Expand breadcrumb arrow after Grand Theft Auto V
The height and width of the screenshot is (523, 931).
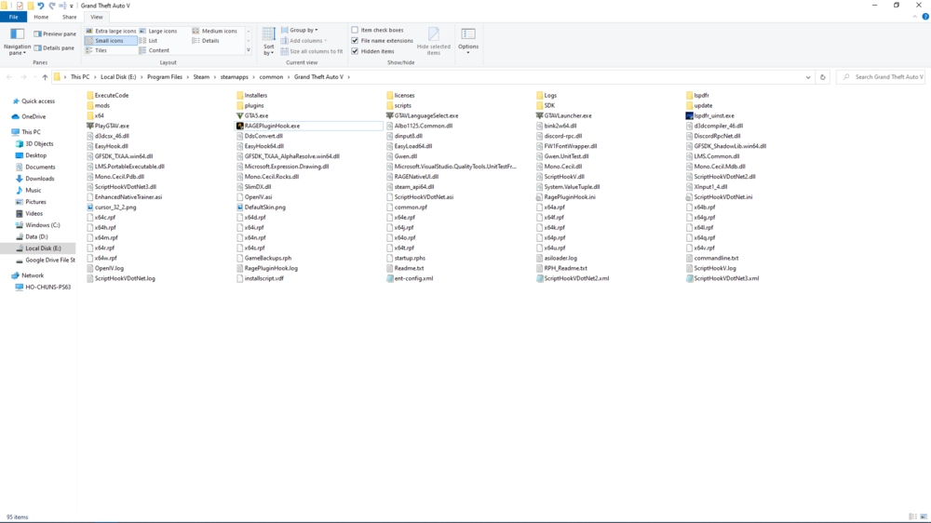349,77
